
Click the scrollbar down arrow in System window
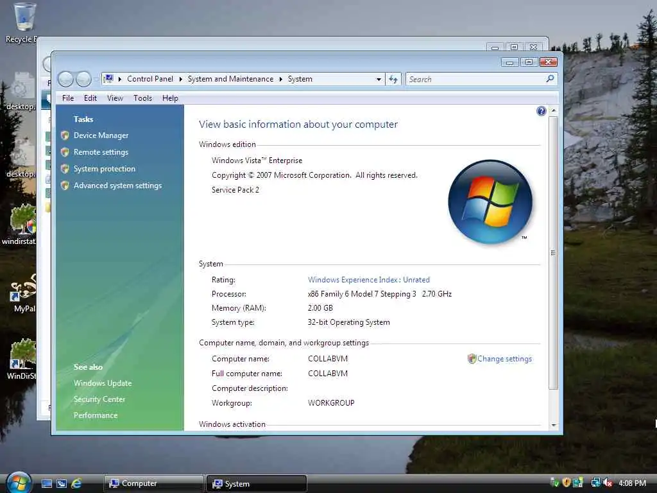pos(554,425)
